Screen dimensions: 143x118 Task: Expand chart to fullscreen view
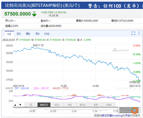(133, 33)
